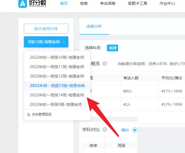Image resolution: width=185 pixels, height=153 pixels.
Task: Select the 地理 subject tag
Action: click(x=112, y=48)
